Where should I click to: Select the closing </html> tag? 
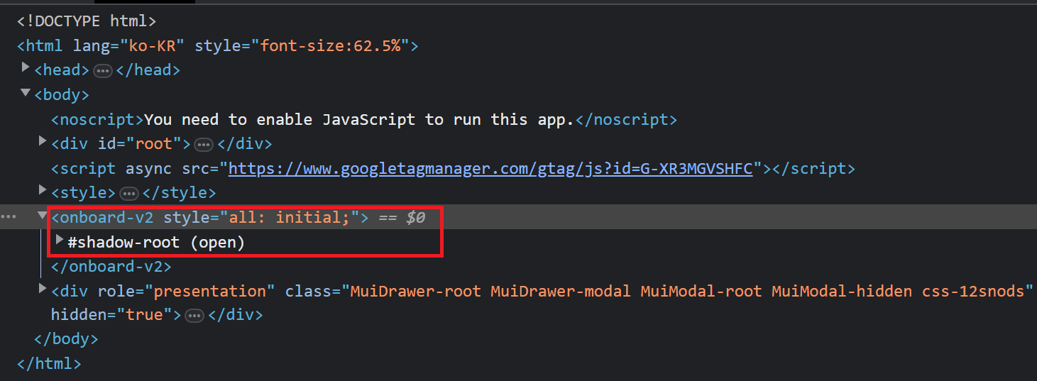click(x=49, y=364)
